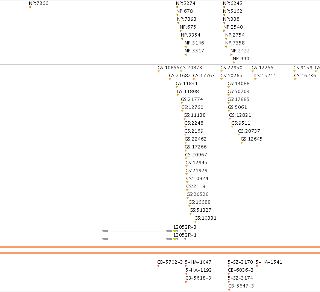The height and width of the screenshot is (292, 320).
Task: Select the GS:11808 insertion label
Action: 188,92
